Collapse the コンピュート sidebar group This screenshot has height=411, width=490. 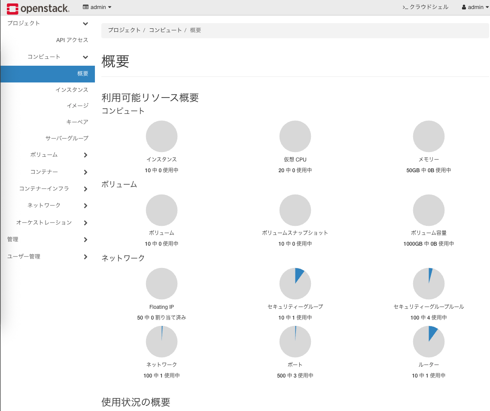pyautogui.click(x=48, y=57)
